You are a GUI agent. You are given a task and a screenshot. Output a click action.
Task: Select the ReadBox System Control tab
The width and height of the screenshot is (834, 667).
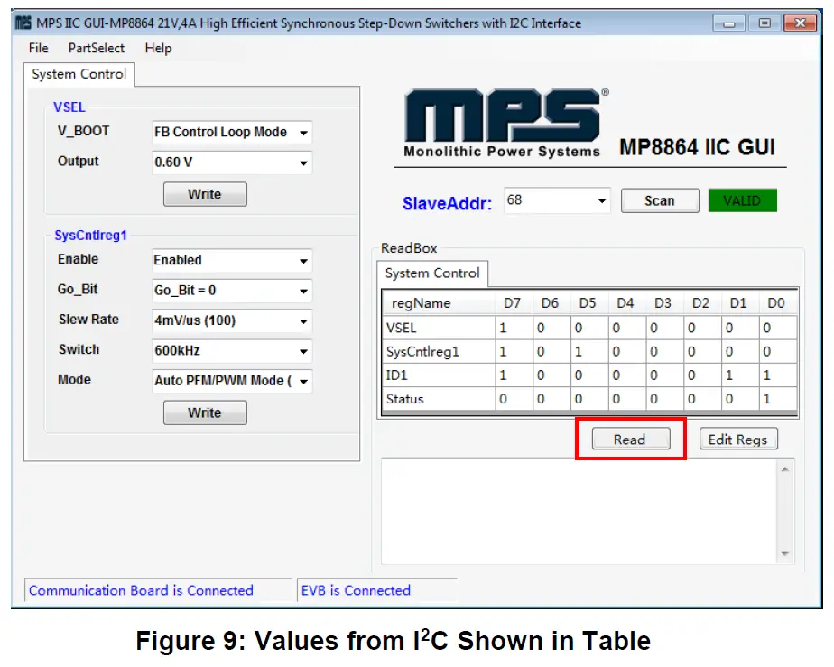431,273
